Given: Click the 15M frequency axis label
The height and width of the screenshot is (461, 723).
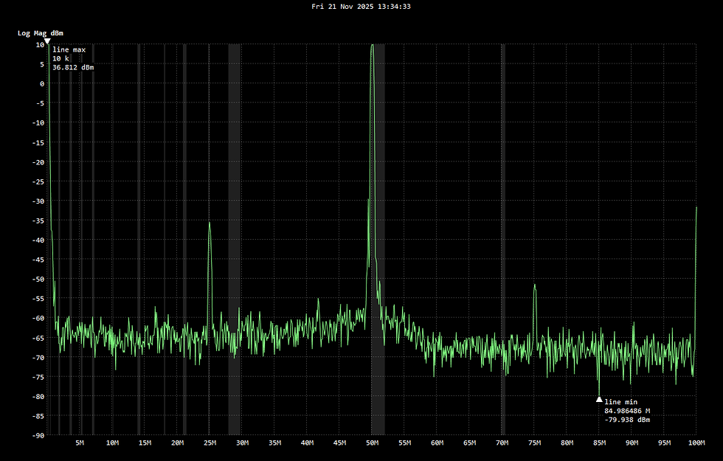Looking at the screenshot, I should coord(145,443).
